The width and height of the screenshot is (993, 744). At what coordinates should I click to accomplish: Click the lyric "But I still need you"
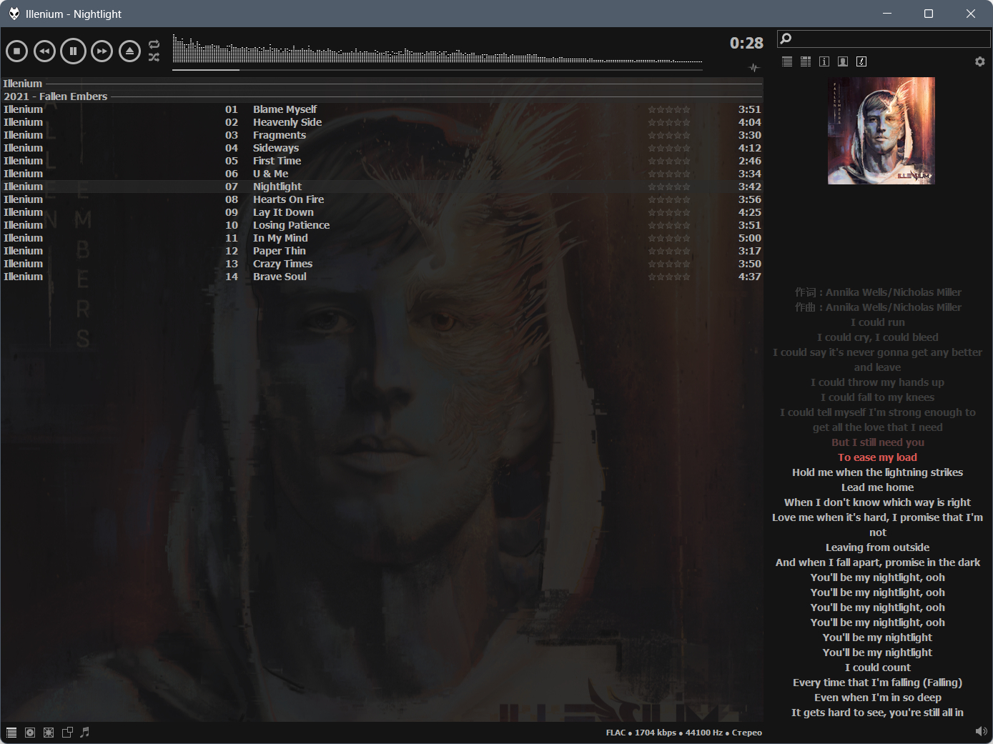[x=877, y=442]
